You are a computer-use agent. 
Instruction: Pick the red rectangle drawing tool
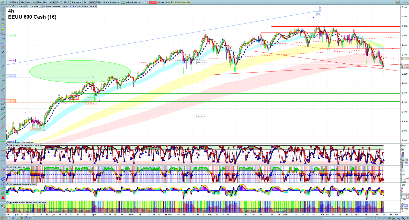[3, 48]
